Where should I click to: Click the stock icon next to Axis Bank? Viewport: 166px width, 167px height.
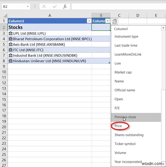[x=11, y=44]
